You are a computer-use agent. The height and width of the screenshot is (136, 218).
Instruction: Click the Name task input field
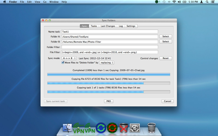pos(110,32)
